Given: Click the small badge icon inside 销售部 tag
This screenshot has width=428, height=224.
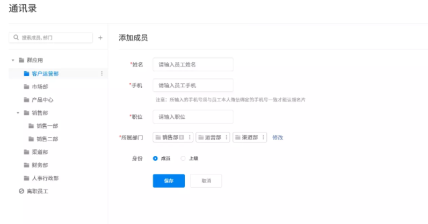Looking at the screenshot, I should (182, 138).
